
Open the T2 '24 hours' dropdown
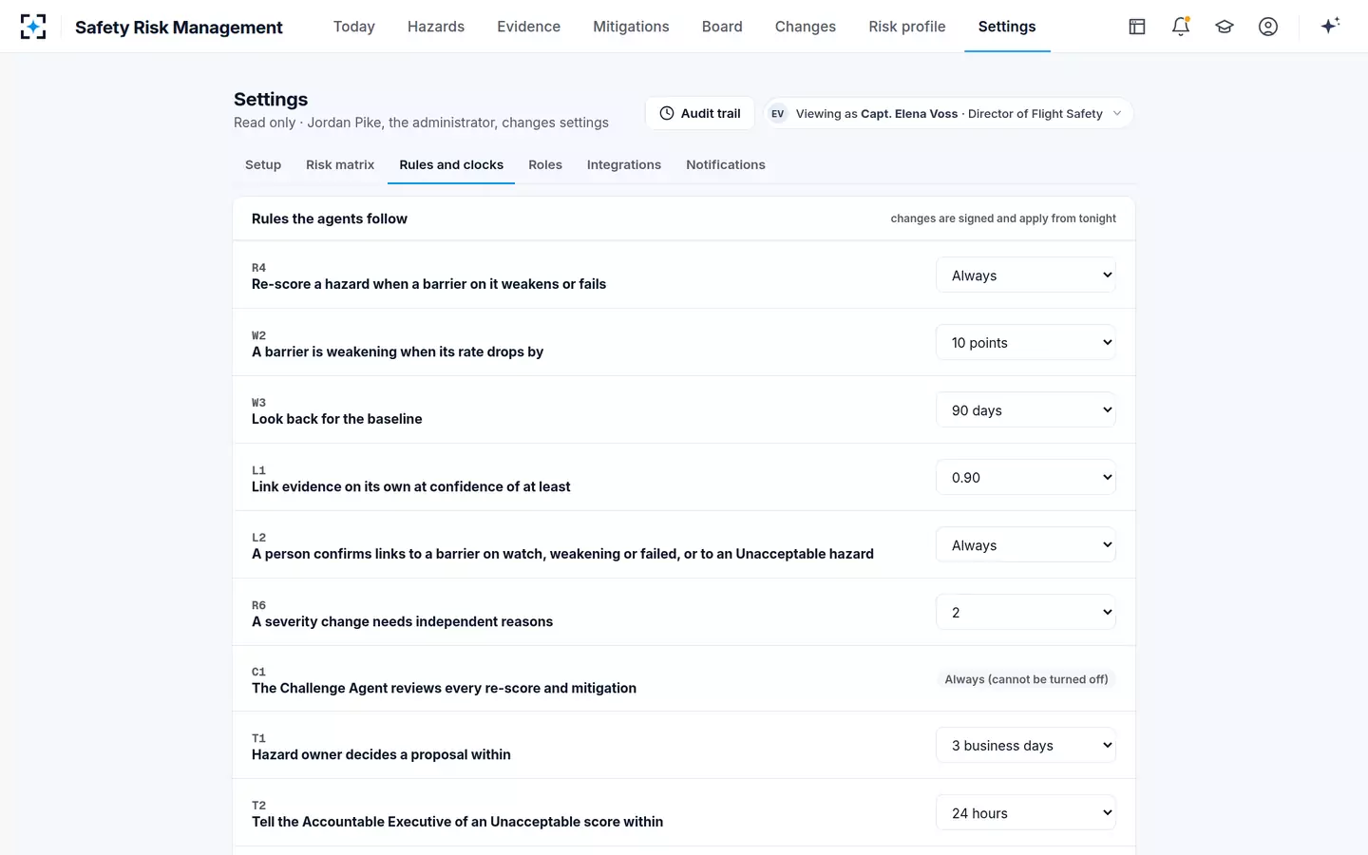(x=1026, y=813)
